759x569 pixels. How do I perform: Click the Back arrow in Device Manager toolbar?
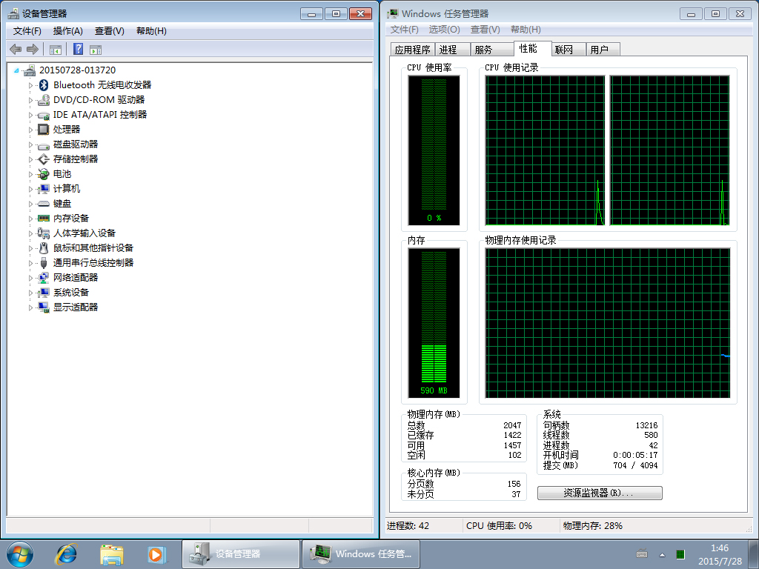16,50
